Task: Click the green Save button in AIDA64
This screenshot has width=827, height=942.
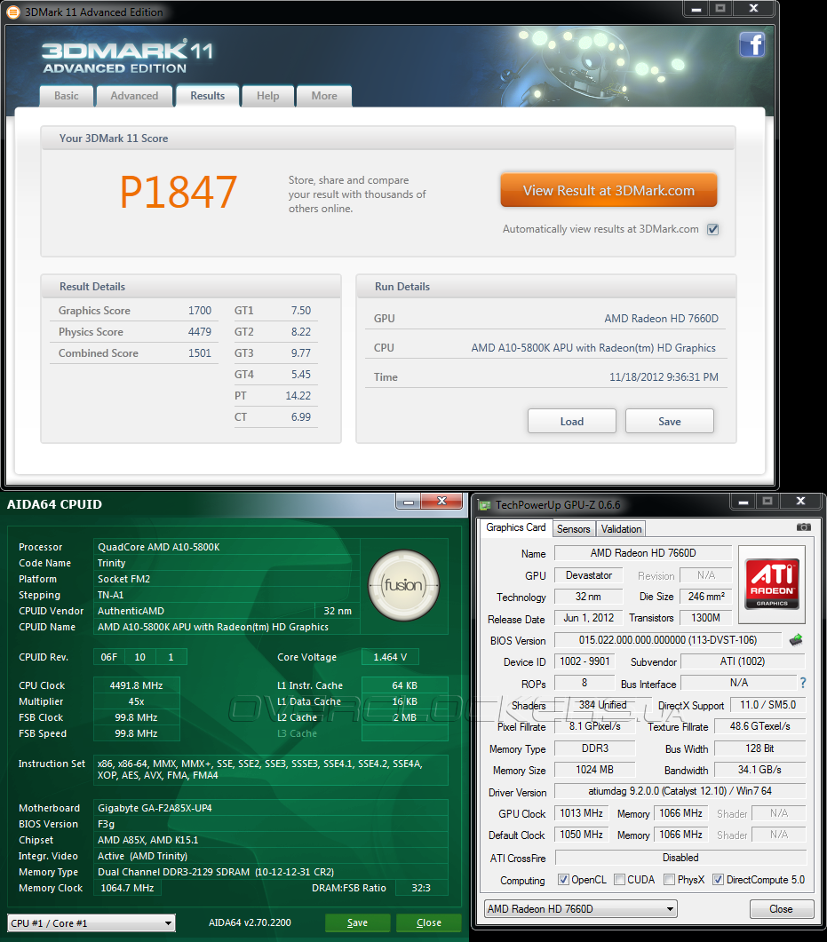Action: [358, 922]
